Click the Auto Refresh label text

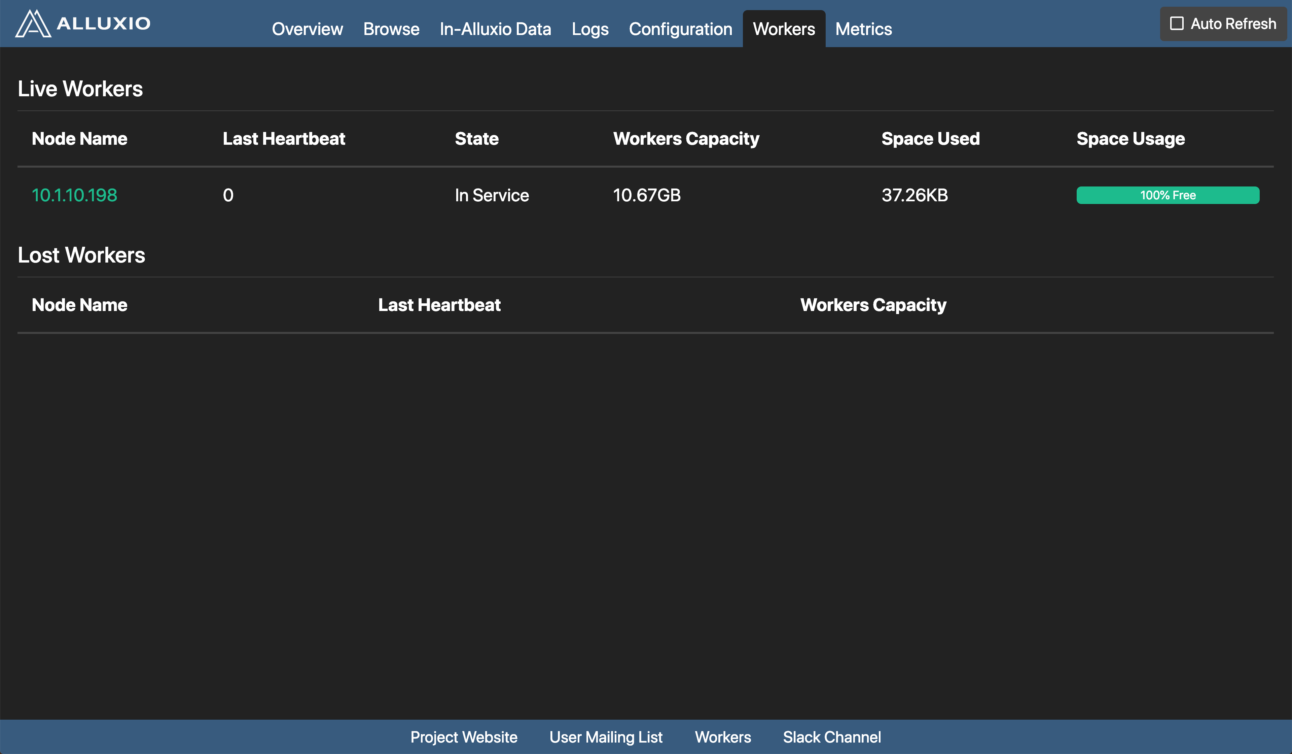point(1233,24)
